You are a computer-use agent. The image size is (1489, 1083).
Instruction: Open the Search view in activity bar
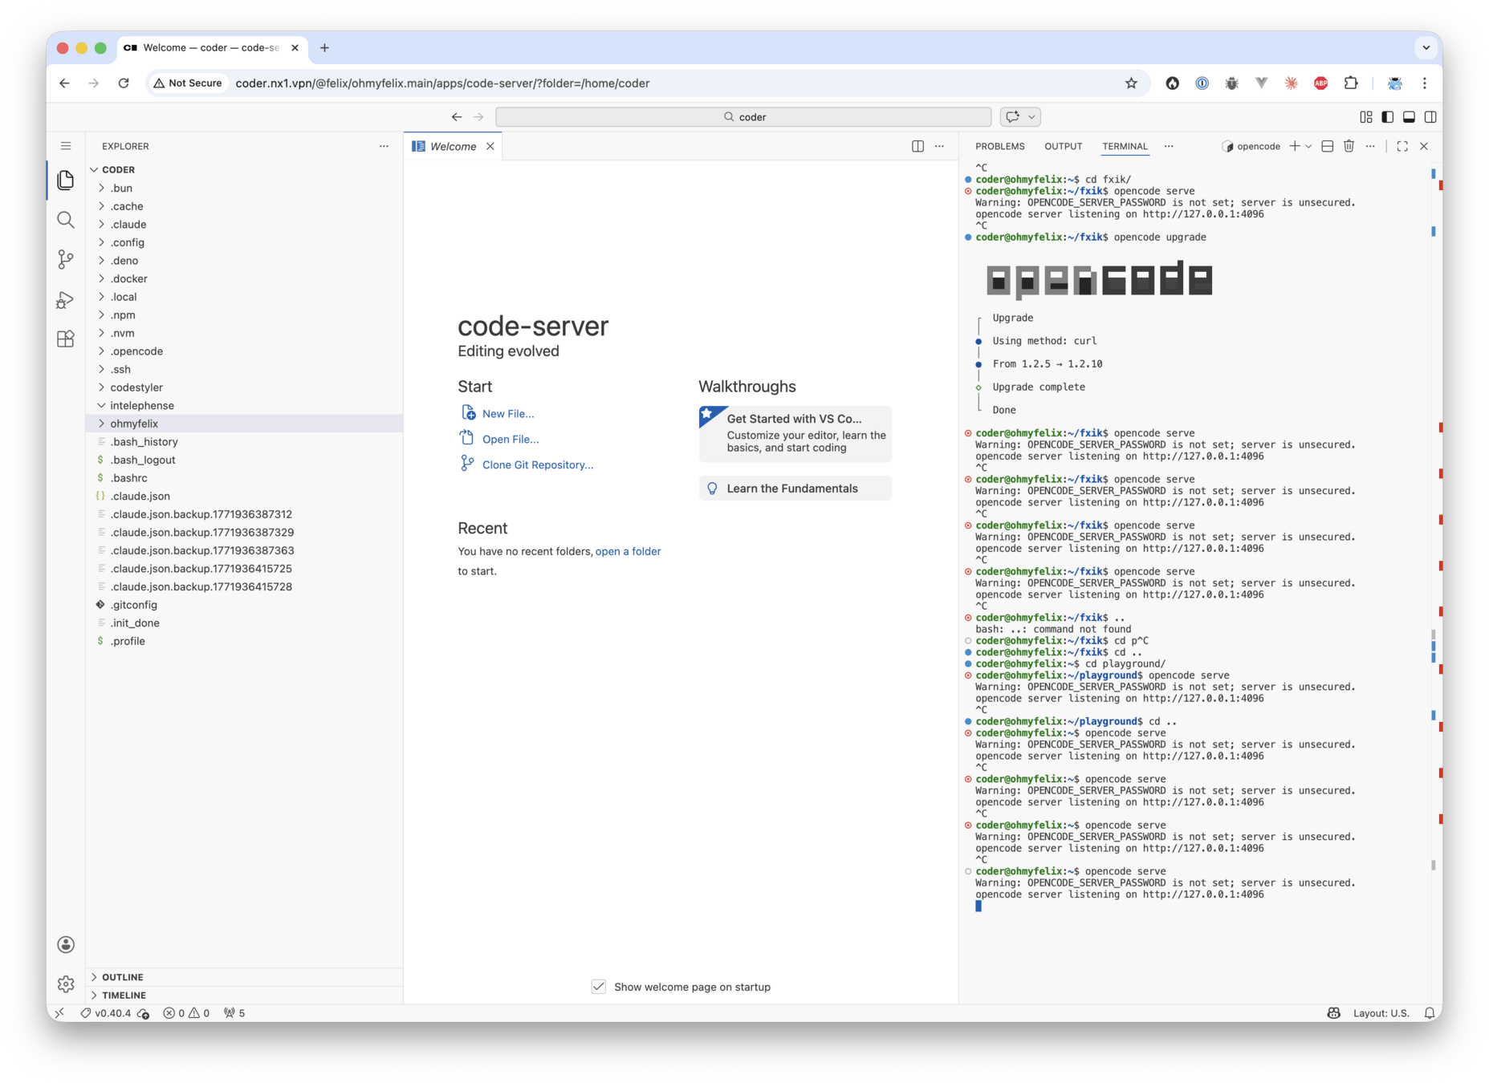pos(66,220)
